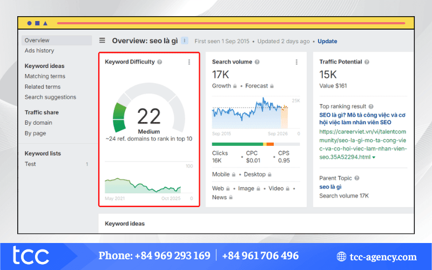Open the 'SEO là gì?' top ranking result
This screenshot has height=270, width=432.
coord(362,119)
